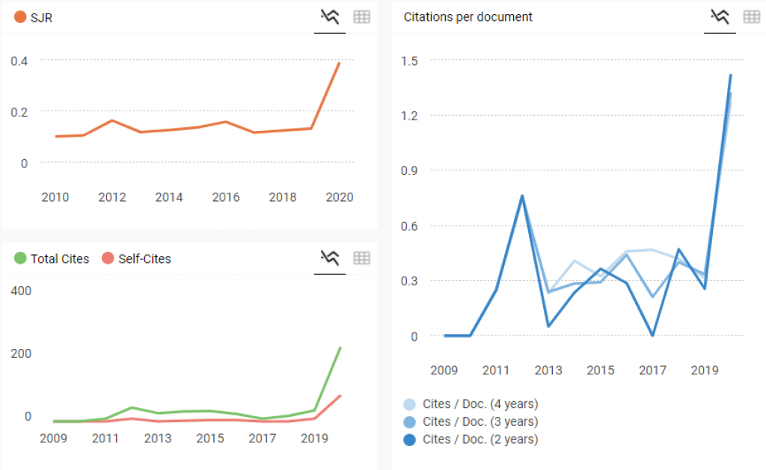Image resolution: width=766 pixels, height=470 pixels.
Task: Click the green Total Cites peak at 2020
Action: tap(340, 347)
